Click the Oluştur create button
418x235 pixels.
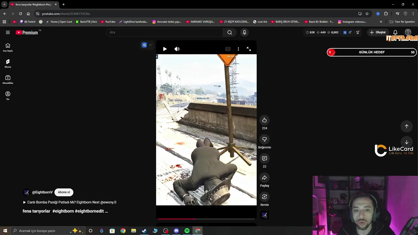coord(378,32)
